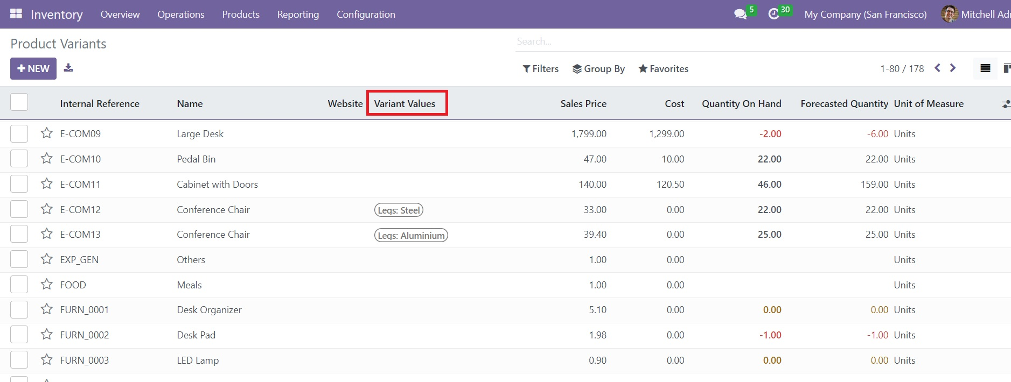Sort by Quantity On Hand header
Image resolution: width=1011 pixels, height=382 pixels.
point(742,104)
